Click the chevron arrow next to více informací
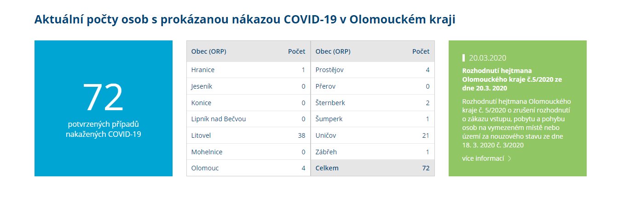Image resolution: width=618 pixels, height=197 pixels. pyautogui.click(x=510, y=158)
